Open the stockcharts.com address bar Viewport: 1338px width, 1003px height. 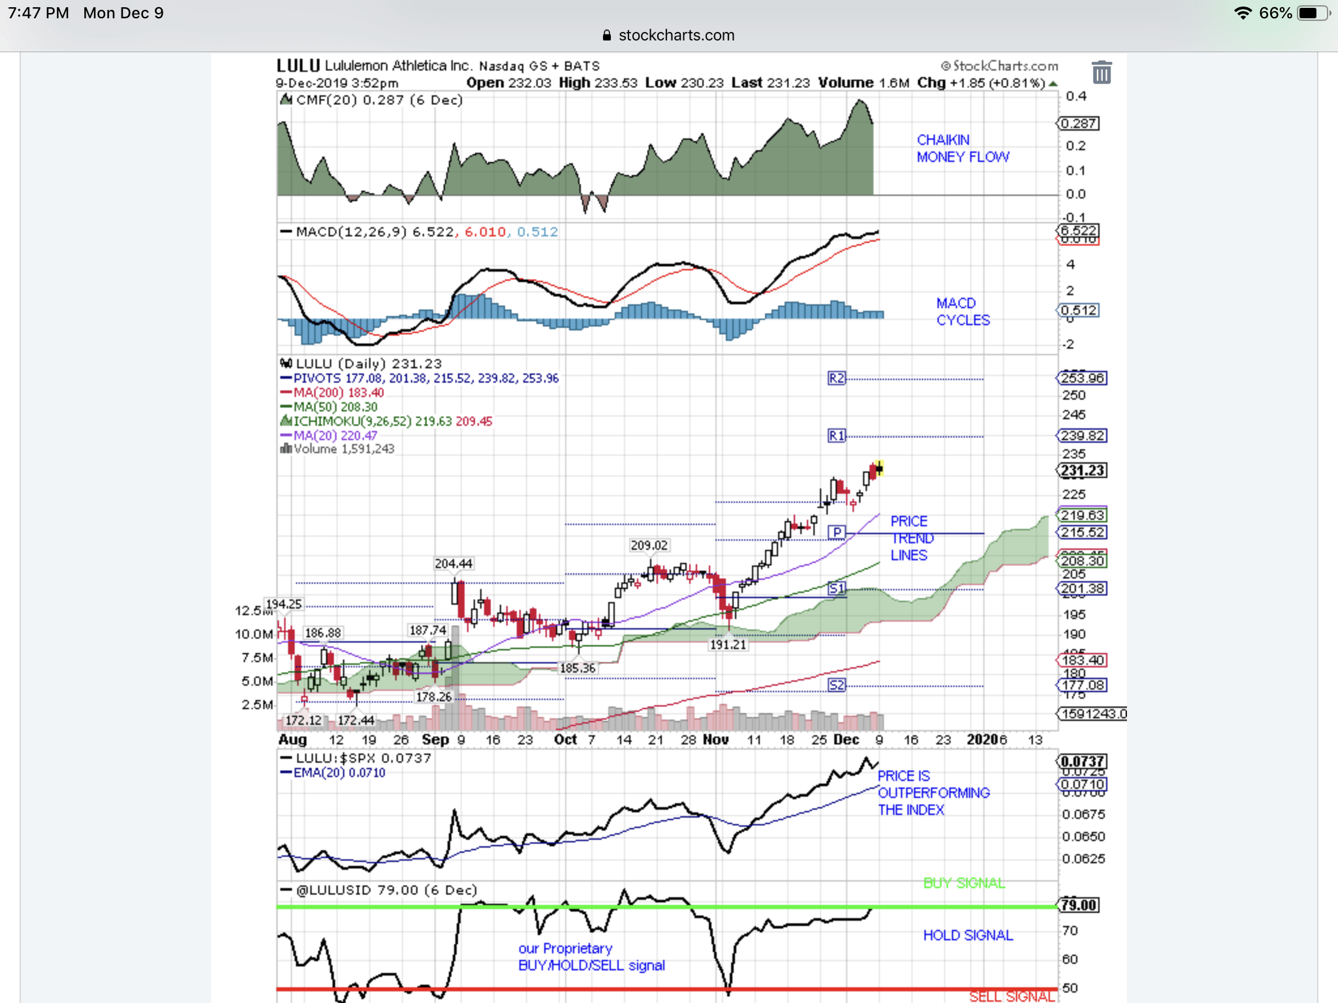coord(669,35)
